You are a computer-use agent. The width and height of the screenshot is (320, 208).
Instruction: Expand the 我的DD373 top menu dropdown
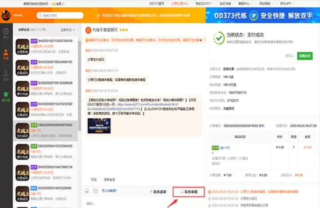coord(204,4)
